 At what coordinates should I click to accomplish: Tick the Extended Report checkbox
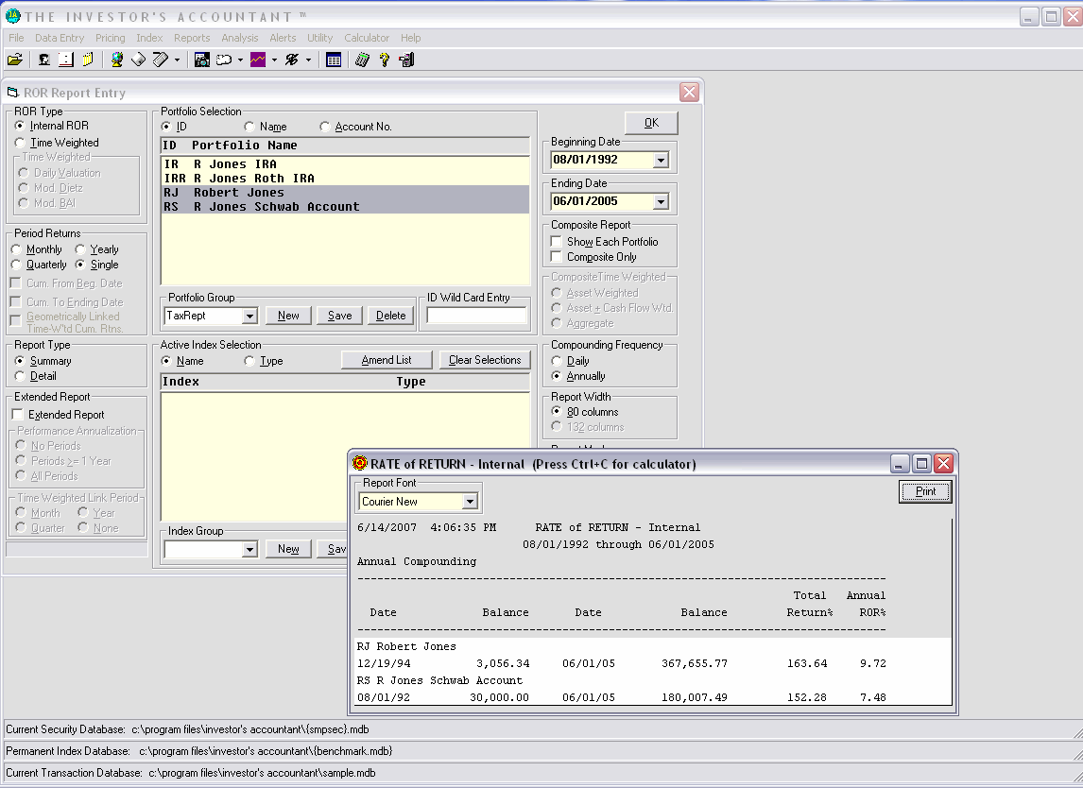(x=18, y=415)
